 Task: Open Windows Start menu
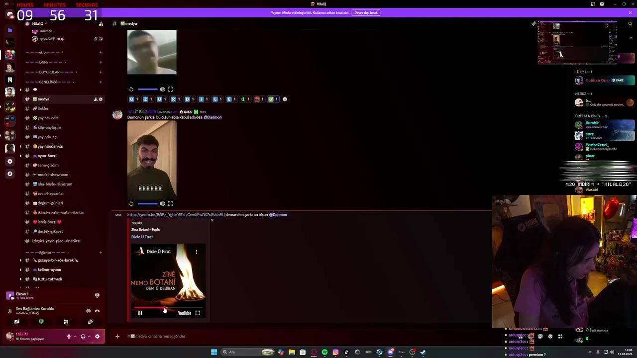pos(214,352)
